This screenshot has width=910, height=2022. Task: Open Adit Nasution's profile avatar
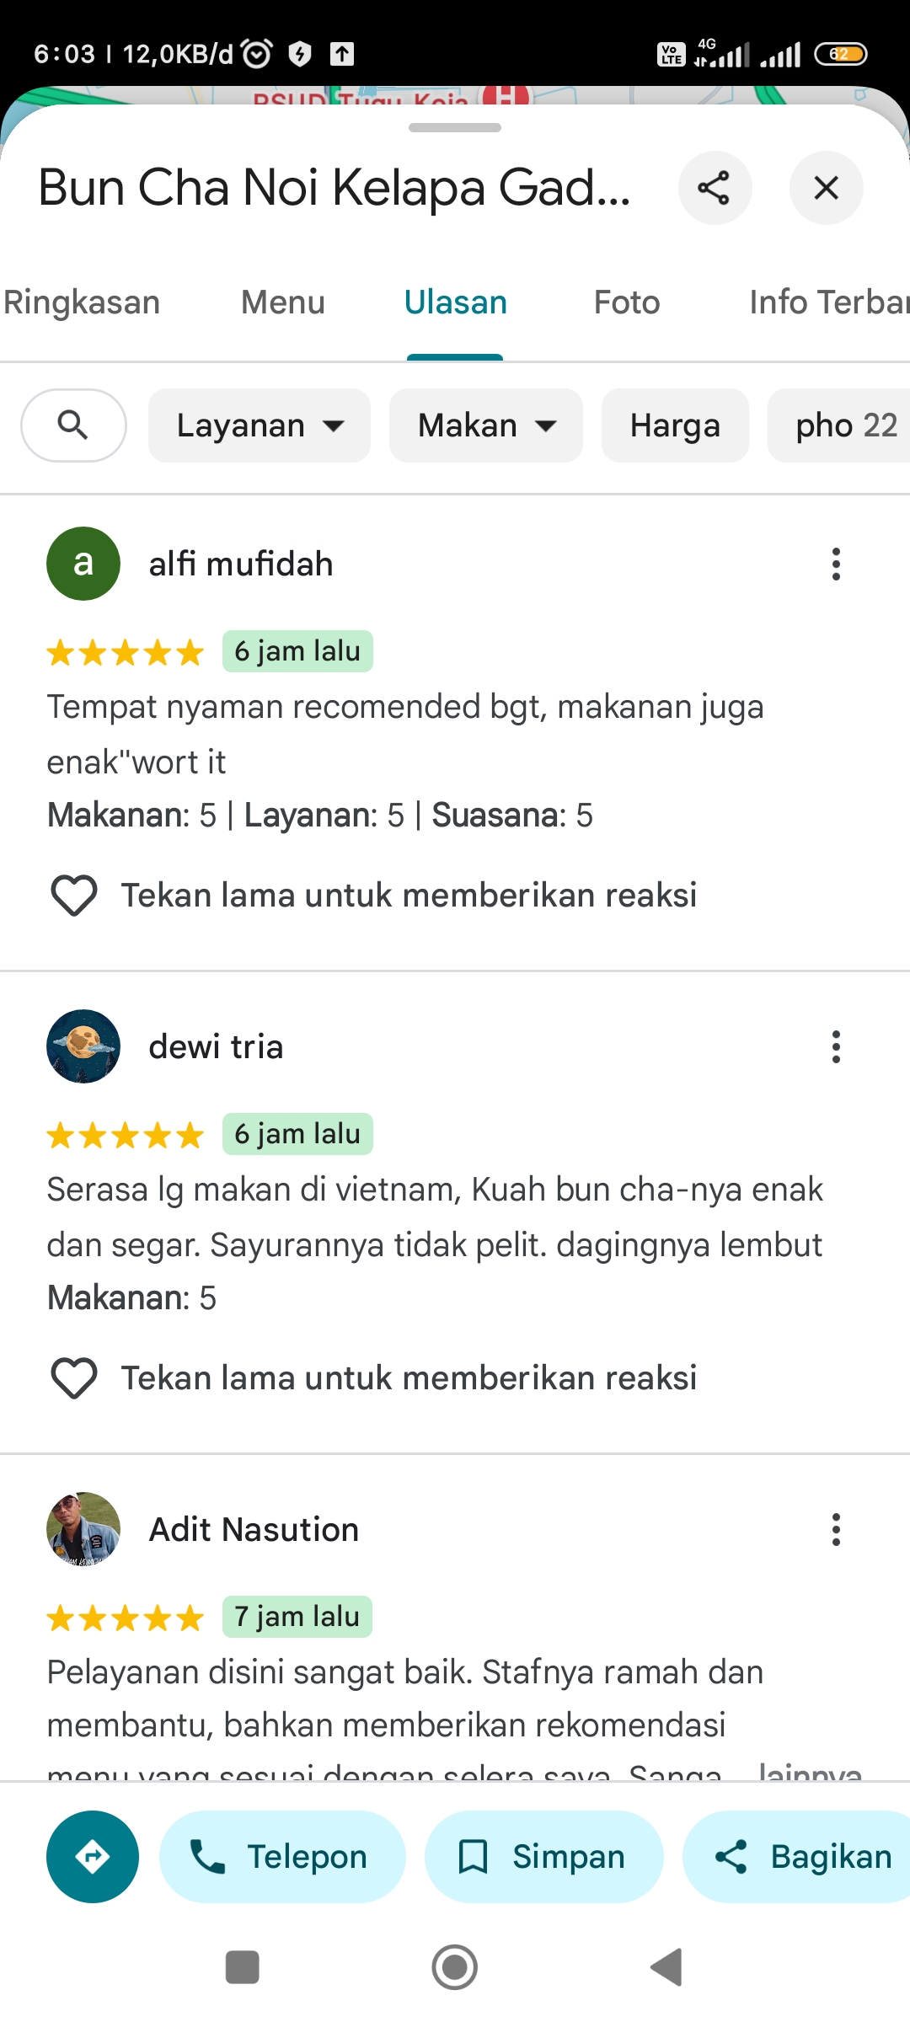83,1529
